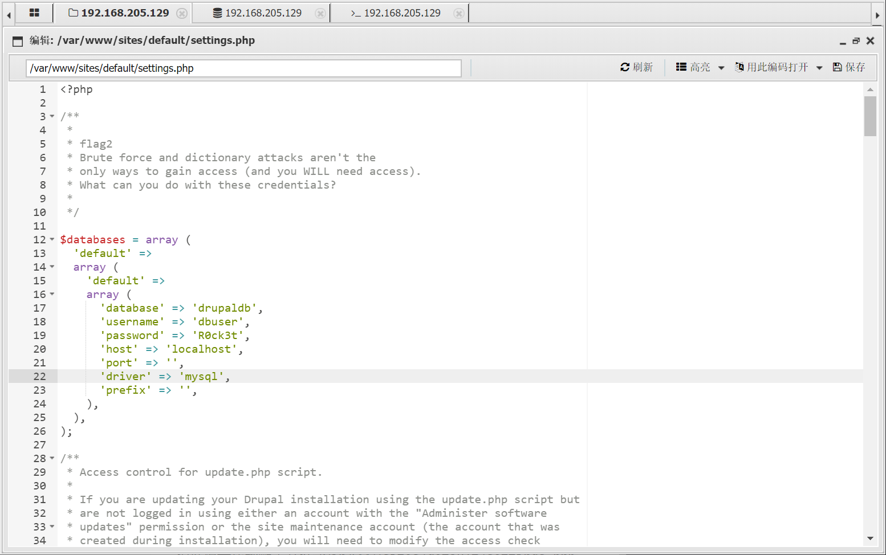886x555 pixels.
Task: Click the editor window title icon
Action: (x=18, y=41)
